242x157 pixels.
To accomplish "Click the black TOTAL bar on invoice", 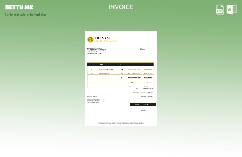I will tap(143, 104).
